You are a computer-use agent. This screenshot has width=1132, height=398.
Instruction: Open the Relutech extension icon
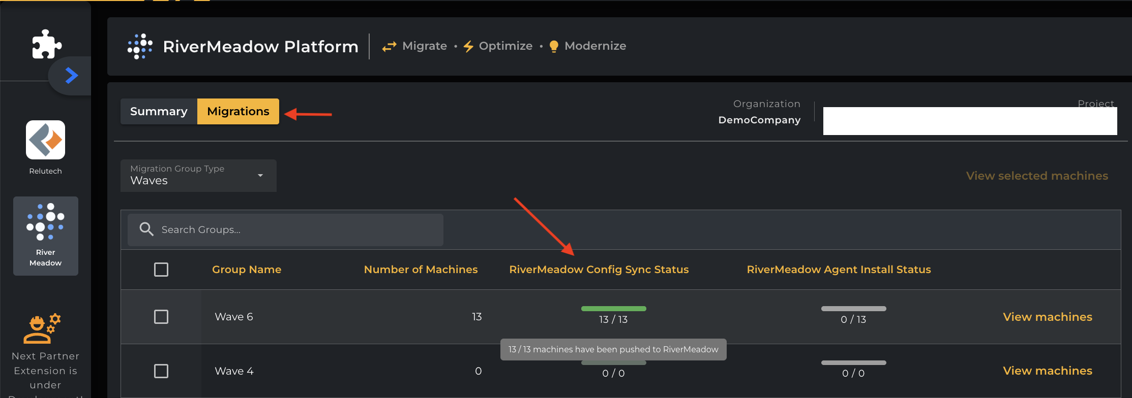click(x=45, y=140)
